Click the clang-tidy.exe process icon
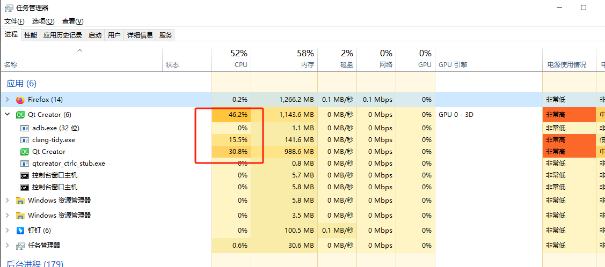The width and height of the screenshot is (605, 267). click(25, 140)
